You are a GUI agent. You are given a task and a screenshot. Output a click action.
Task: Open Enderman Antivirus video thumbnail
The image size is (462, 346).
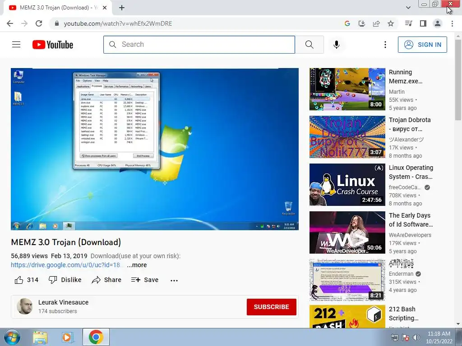[347, 280]
